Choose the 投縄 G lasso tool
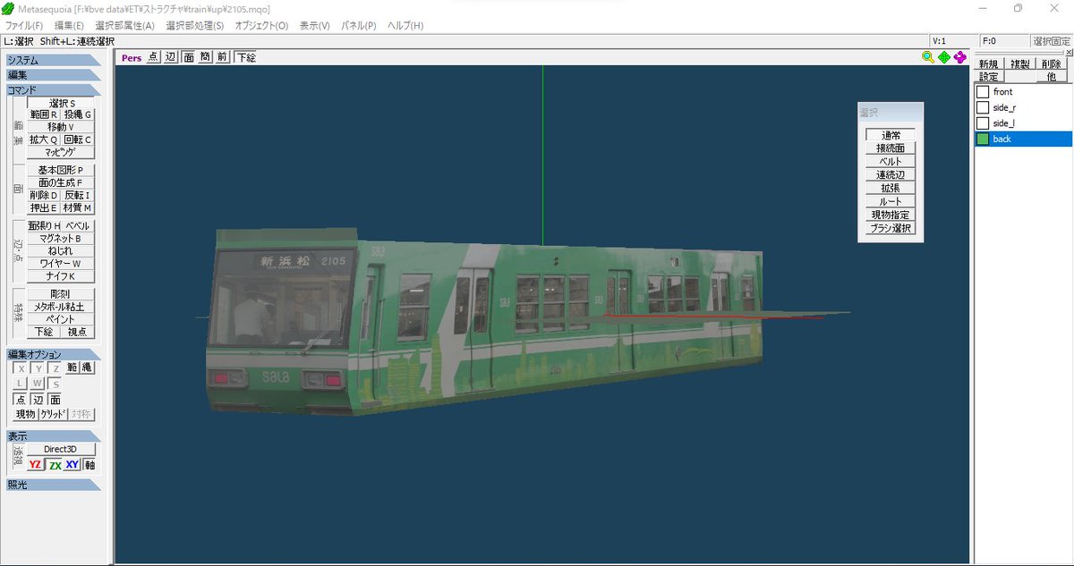The width and height of the screenshot is (1074, 566). click(78, 114)
